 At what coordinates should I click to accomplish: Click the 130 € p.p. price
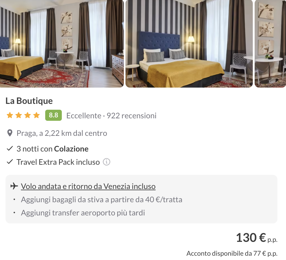coord(257,238)
